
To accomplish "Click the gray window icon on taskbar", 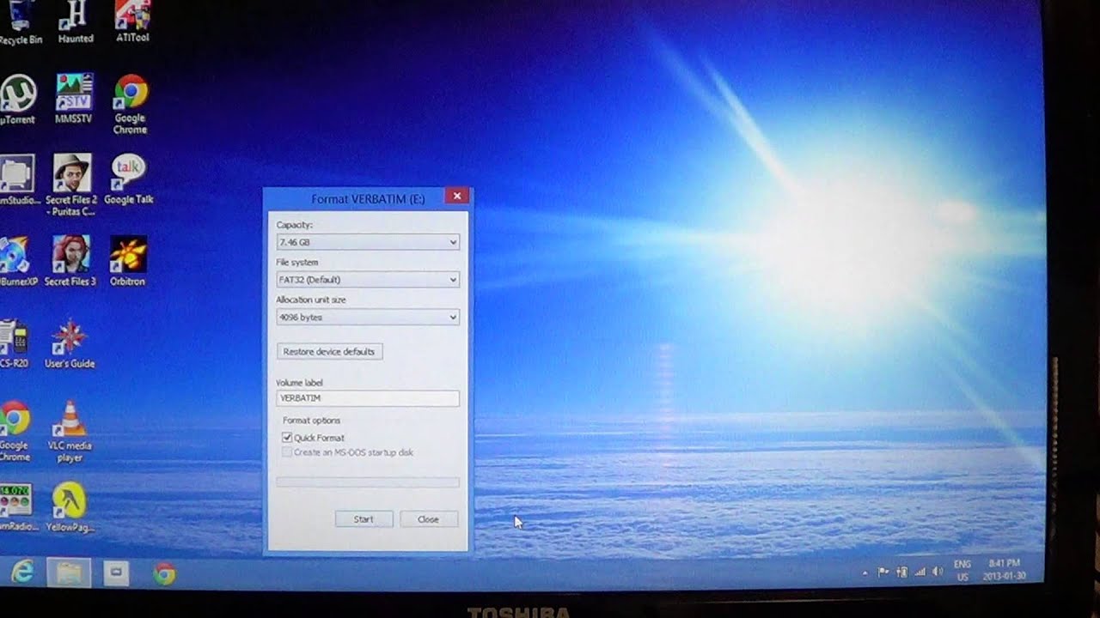I will point(118,573).
